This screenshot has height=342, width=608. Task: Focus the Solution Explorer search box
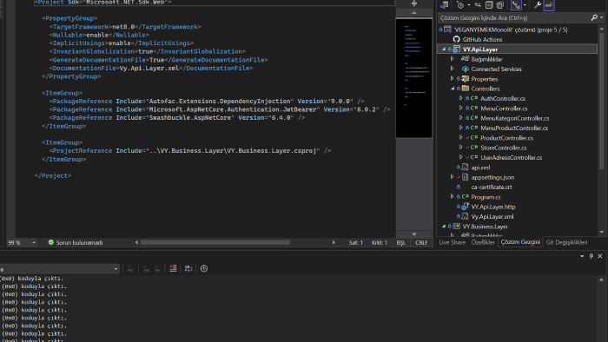[x=514, y=18]
